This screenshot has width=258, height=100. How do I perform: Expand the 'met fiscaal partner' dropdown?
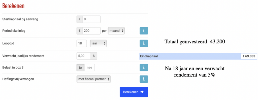click(94, 79)
